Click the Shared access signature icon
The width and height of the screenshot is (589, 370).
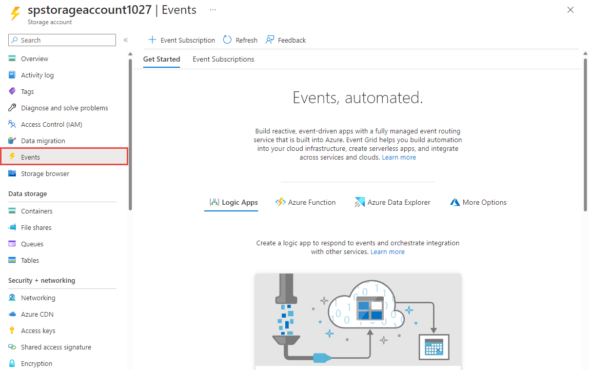click(12, 347)
